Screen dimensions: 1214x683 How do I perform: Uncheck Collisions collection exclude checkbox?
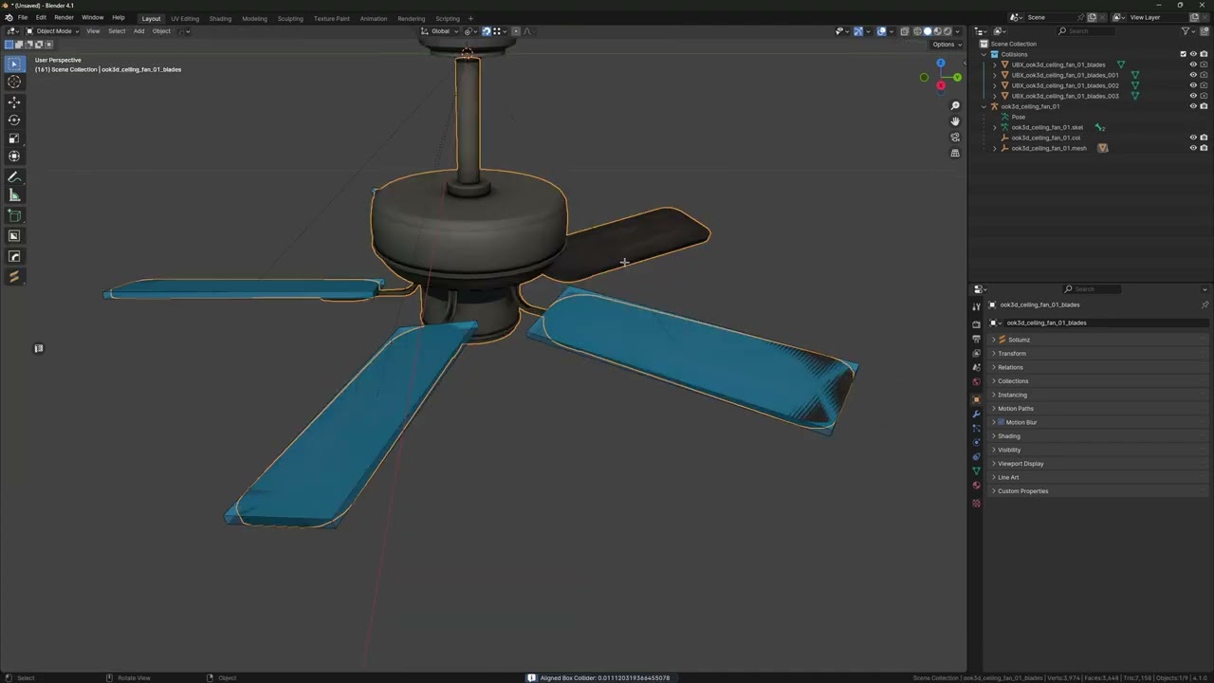[x=1183, y=54]
